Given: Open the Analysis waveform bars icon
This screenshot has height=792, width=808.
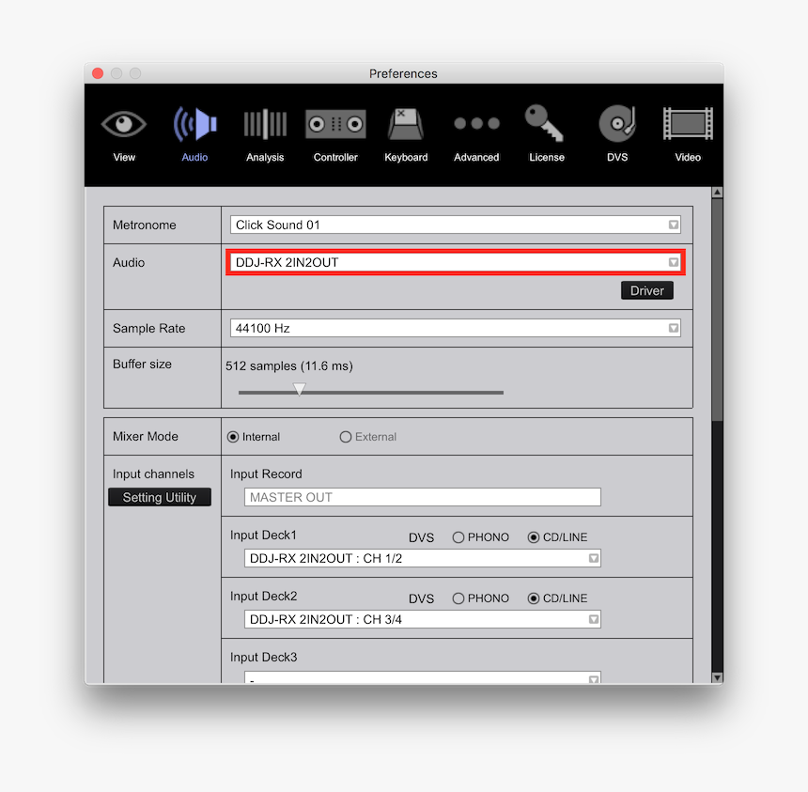Looking at the screenshot, I should 265,124.
